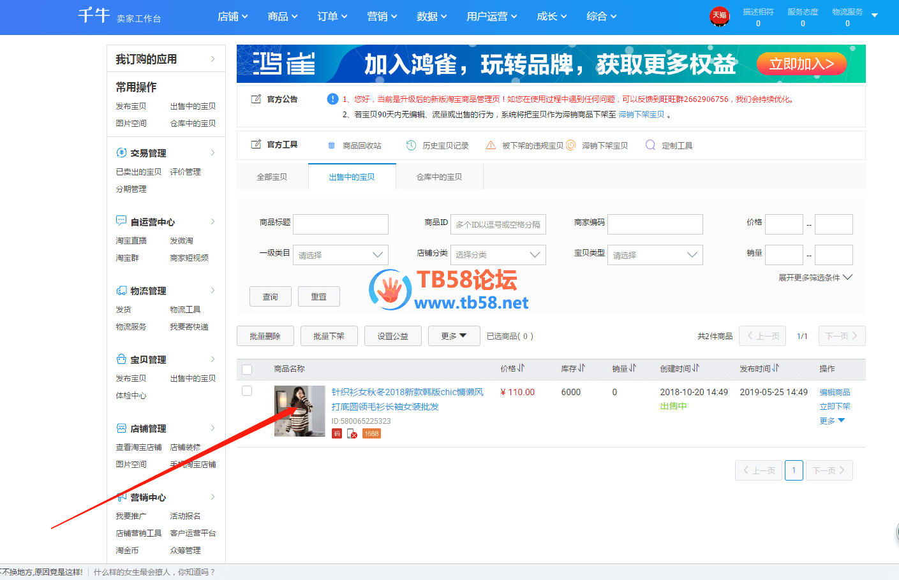Click the orange 1688 badge under product
The height and width of the screenshot is (580, 899).
coord(371,434)
